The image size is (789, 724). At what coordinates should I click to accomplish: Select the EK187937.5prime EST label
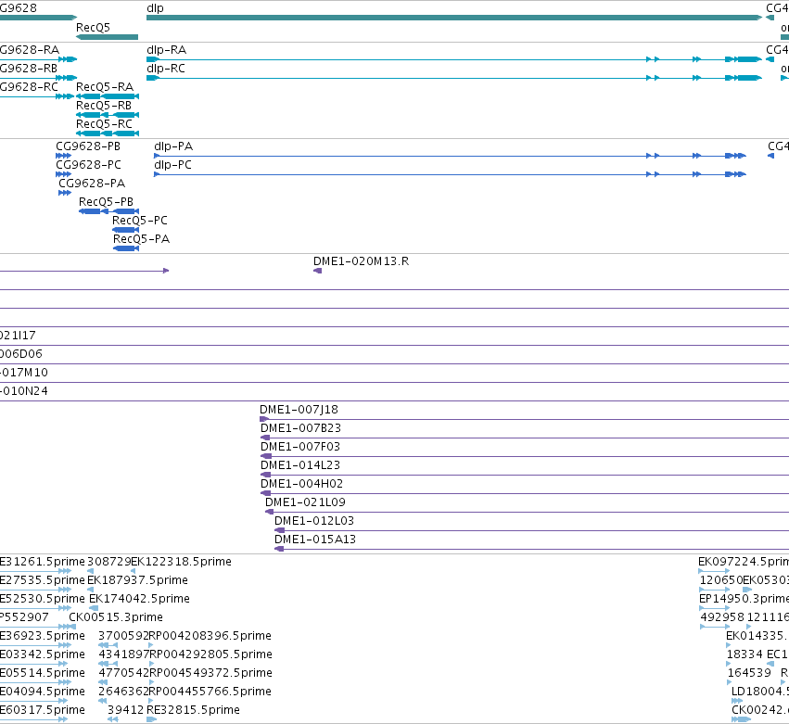point(138,580)
